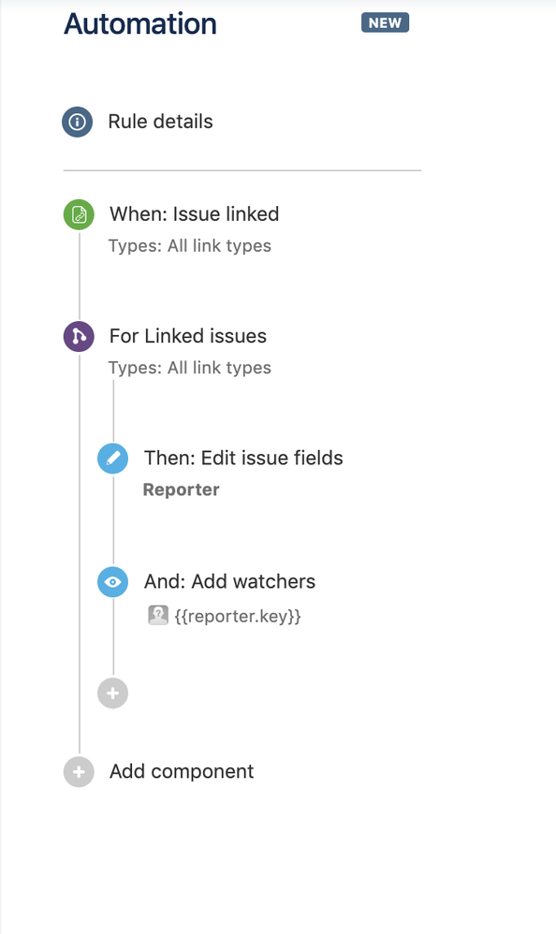Expand the For Linked issues branch
The image size is (556, 934).
[x=187, y=336]
